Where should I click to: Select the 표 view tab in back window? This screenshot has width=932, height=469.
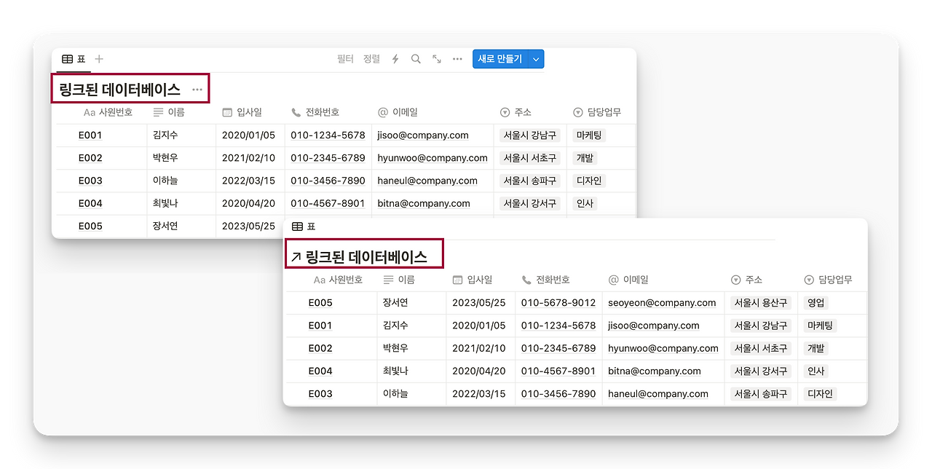[x=74, y=59]
